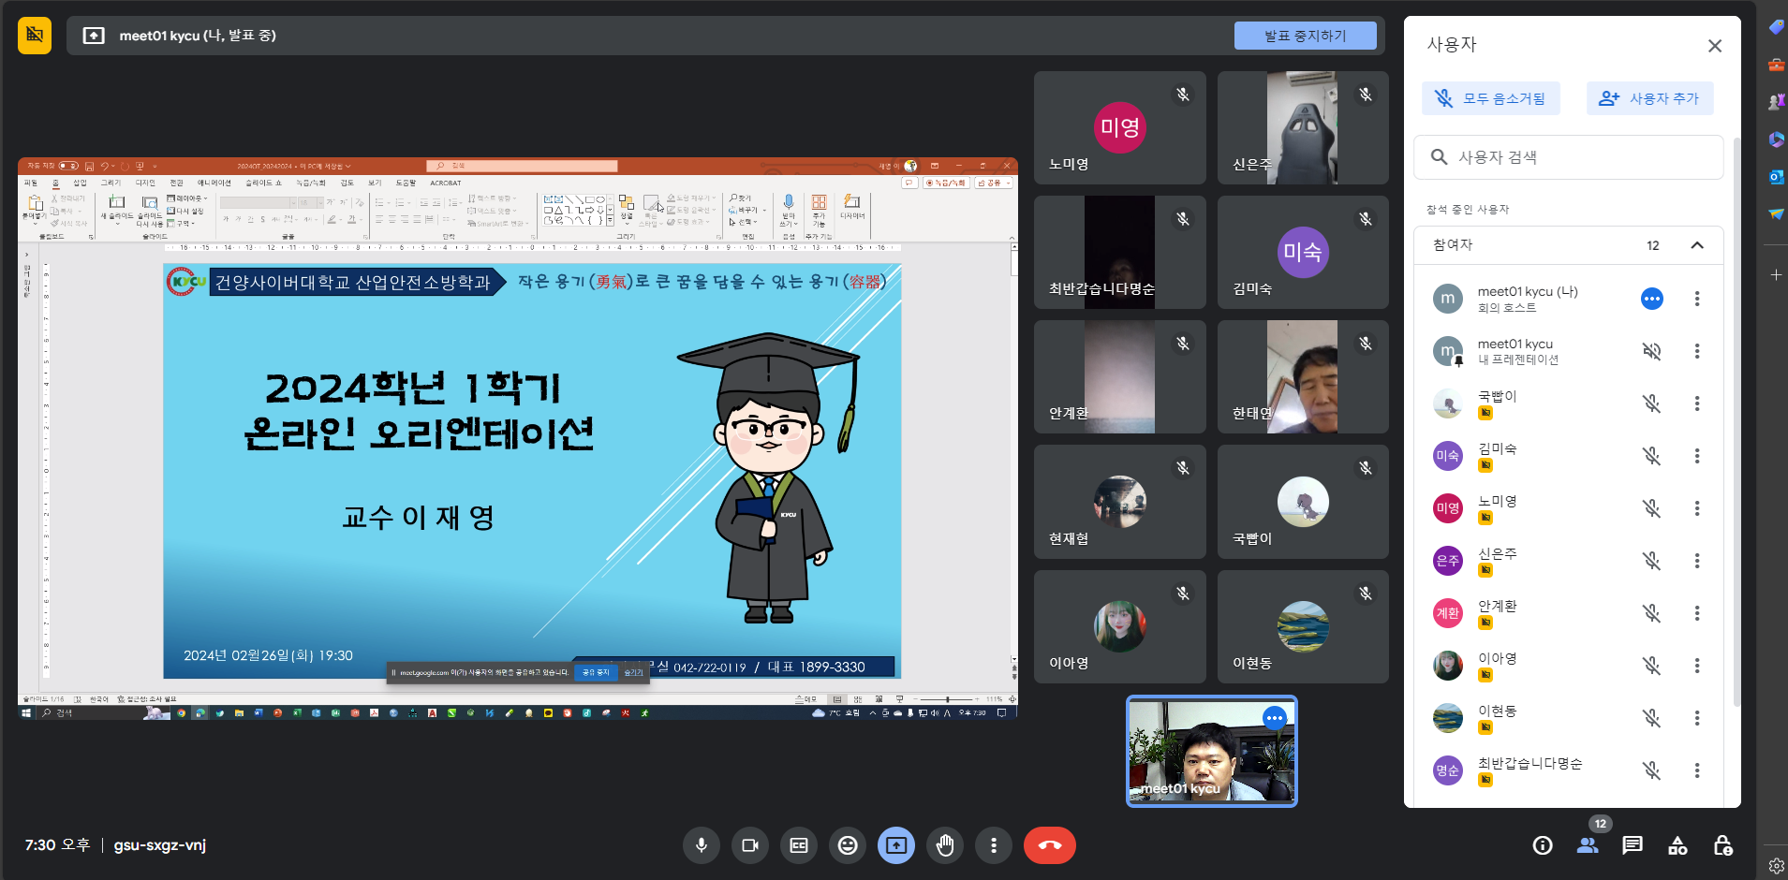Open the ACROBAT tab in shared PowerPoint
Viewport: 1788px width, 880px height.
pos(446,183)
